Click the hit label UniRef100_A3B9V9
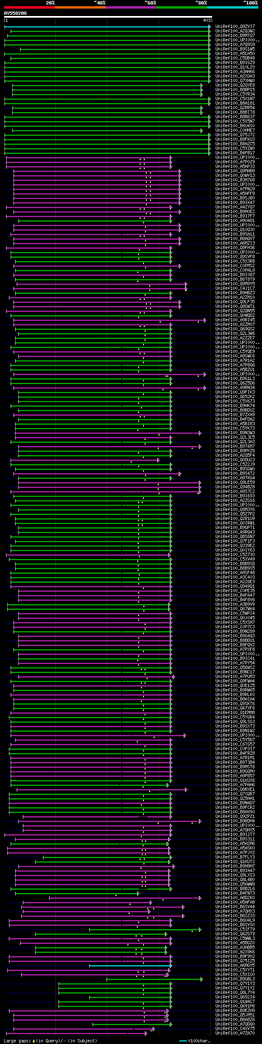The image size is (262, 1044). point(235,604)
